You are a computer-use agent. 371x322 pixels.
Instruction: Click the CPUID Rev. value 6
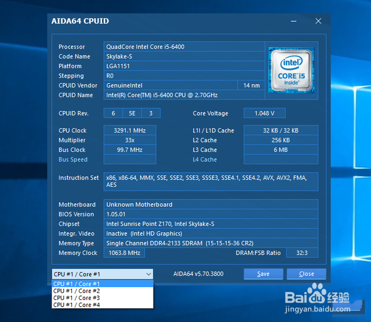[114, 114]
